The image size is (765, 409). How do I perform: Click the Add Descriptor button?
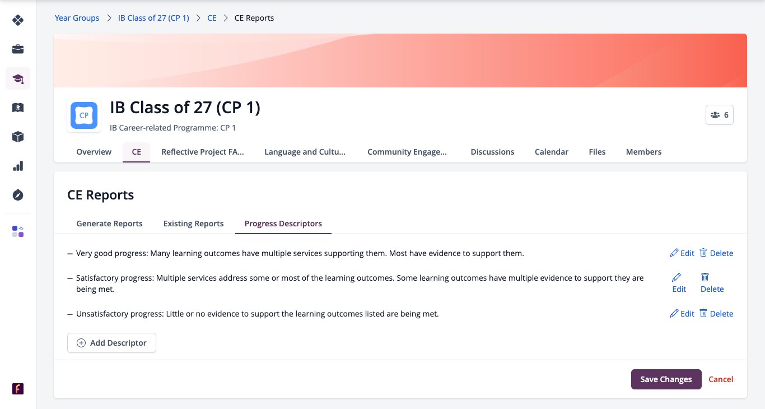point(111,343)
